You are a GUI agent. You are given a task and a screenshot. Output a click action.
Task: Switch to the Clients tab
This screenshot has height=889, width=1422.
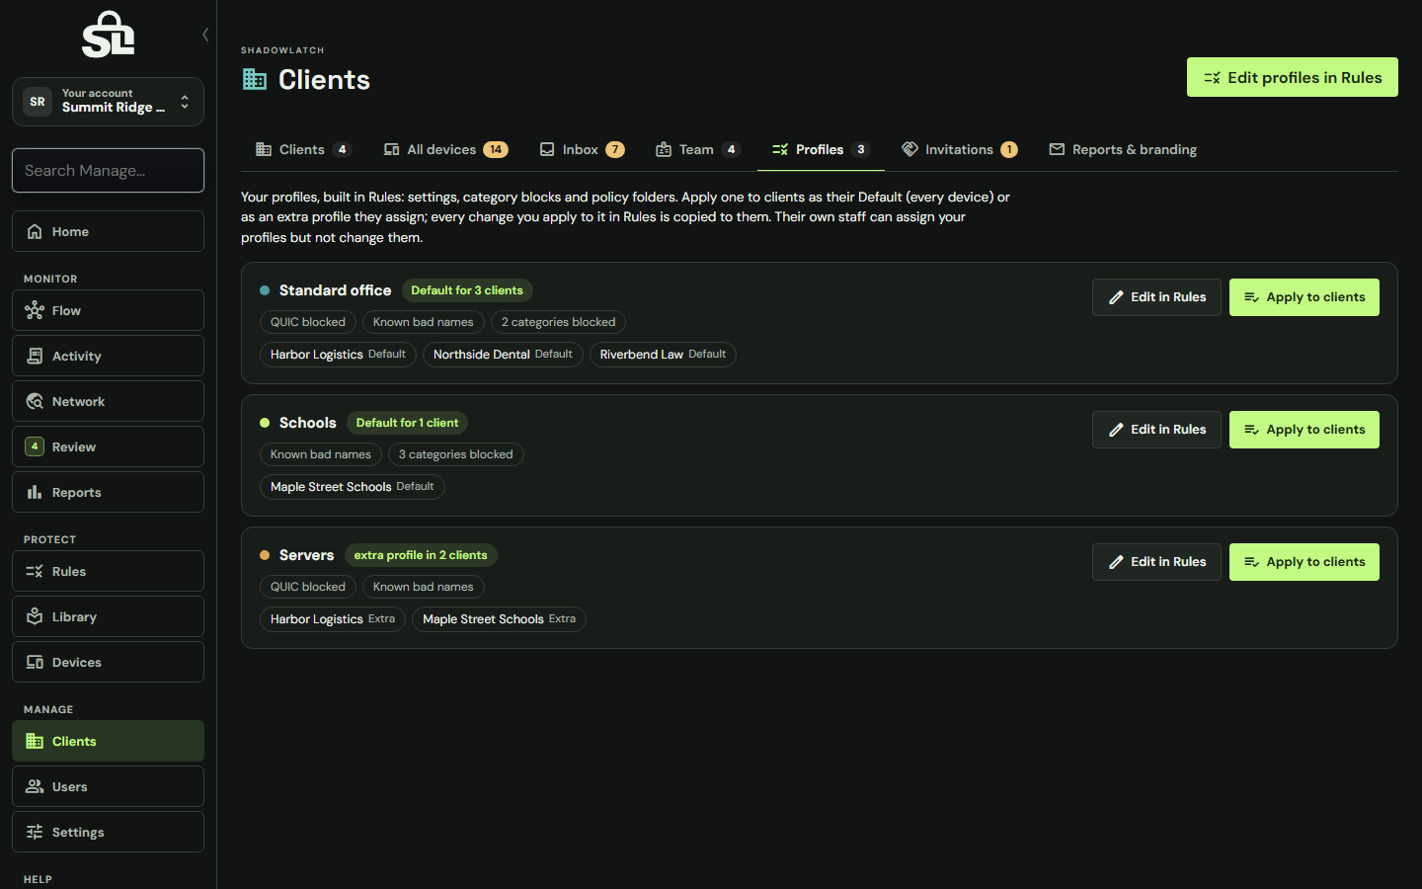302,149
